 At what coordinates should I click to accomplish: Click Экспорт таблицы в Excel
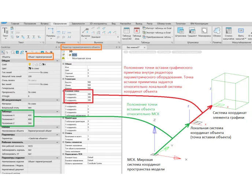157,33
